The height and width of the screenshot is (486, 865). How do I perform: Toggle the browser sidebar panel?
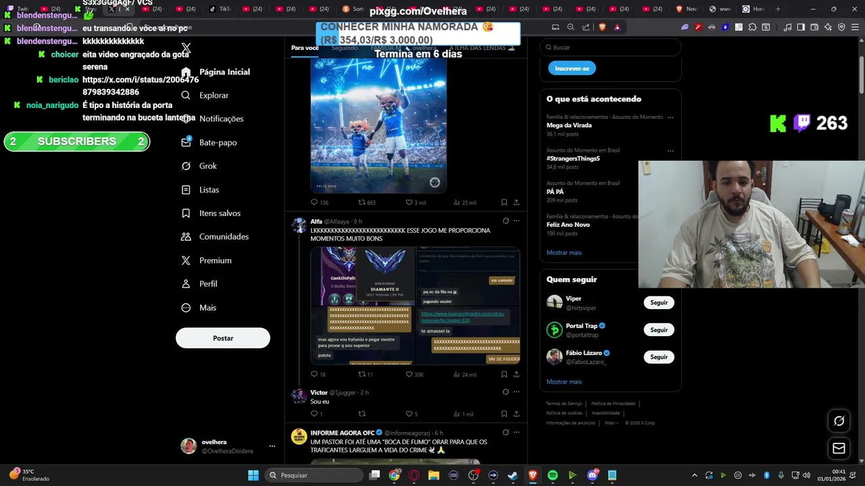[801, 27]
